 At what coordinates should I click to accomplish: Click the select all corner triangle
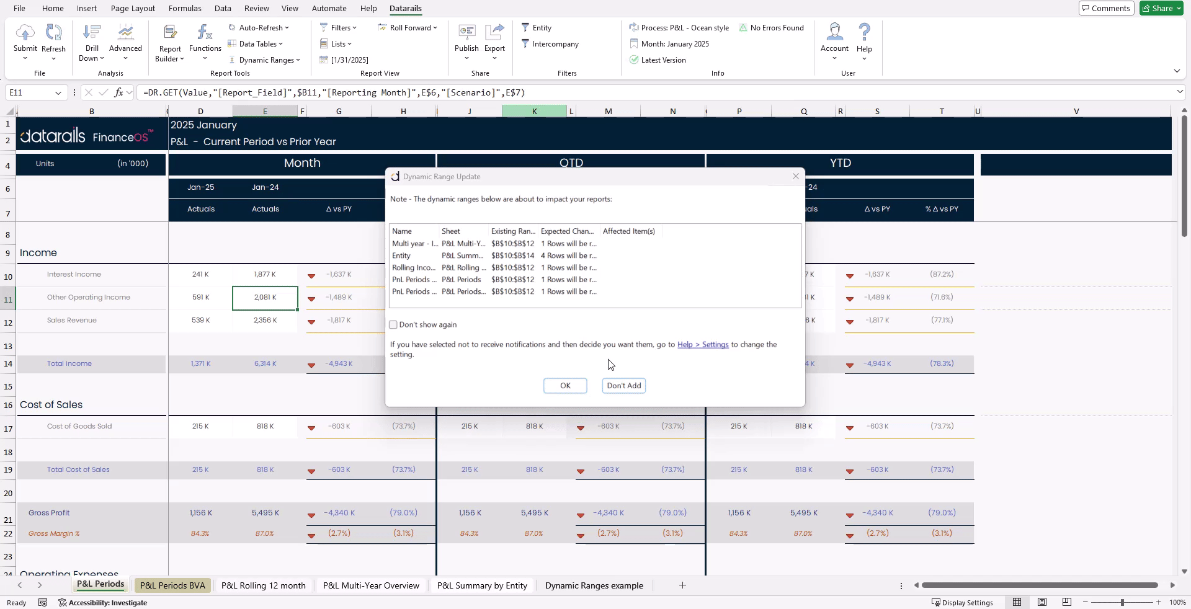click(10, 111)
